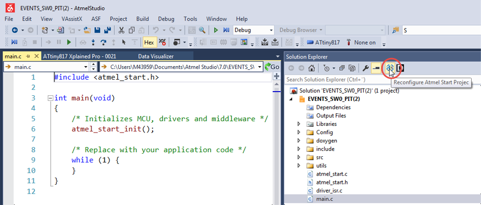Click the Reconfigure Atmel Start Project icon
This screenshot has height=205, width=481.
(390, 68)
